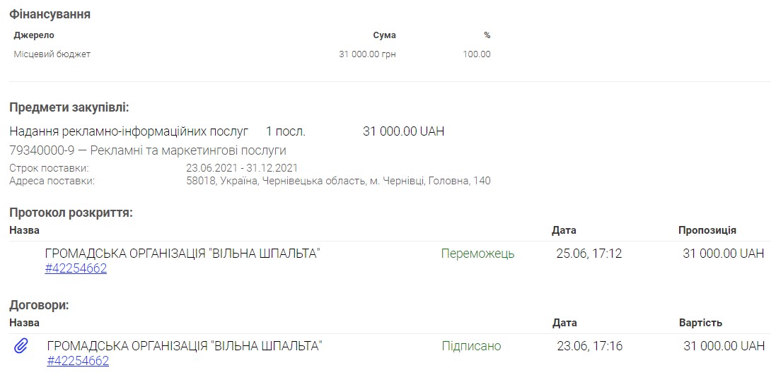
Task: Open #42254662 link under Договори
Action: (x=78, y=361)
